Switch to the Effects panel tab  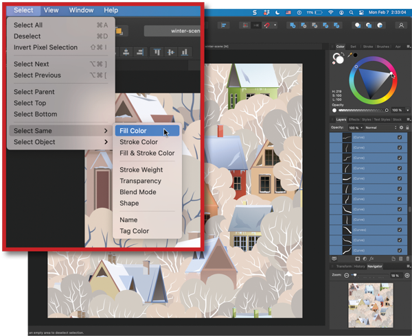pyautogui.click(x=354, y=119)
